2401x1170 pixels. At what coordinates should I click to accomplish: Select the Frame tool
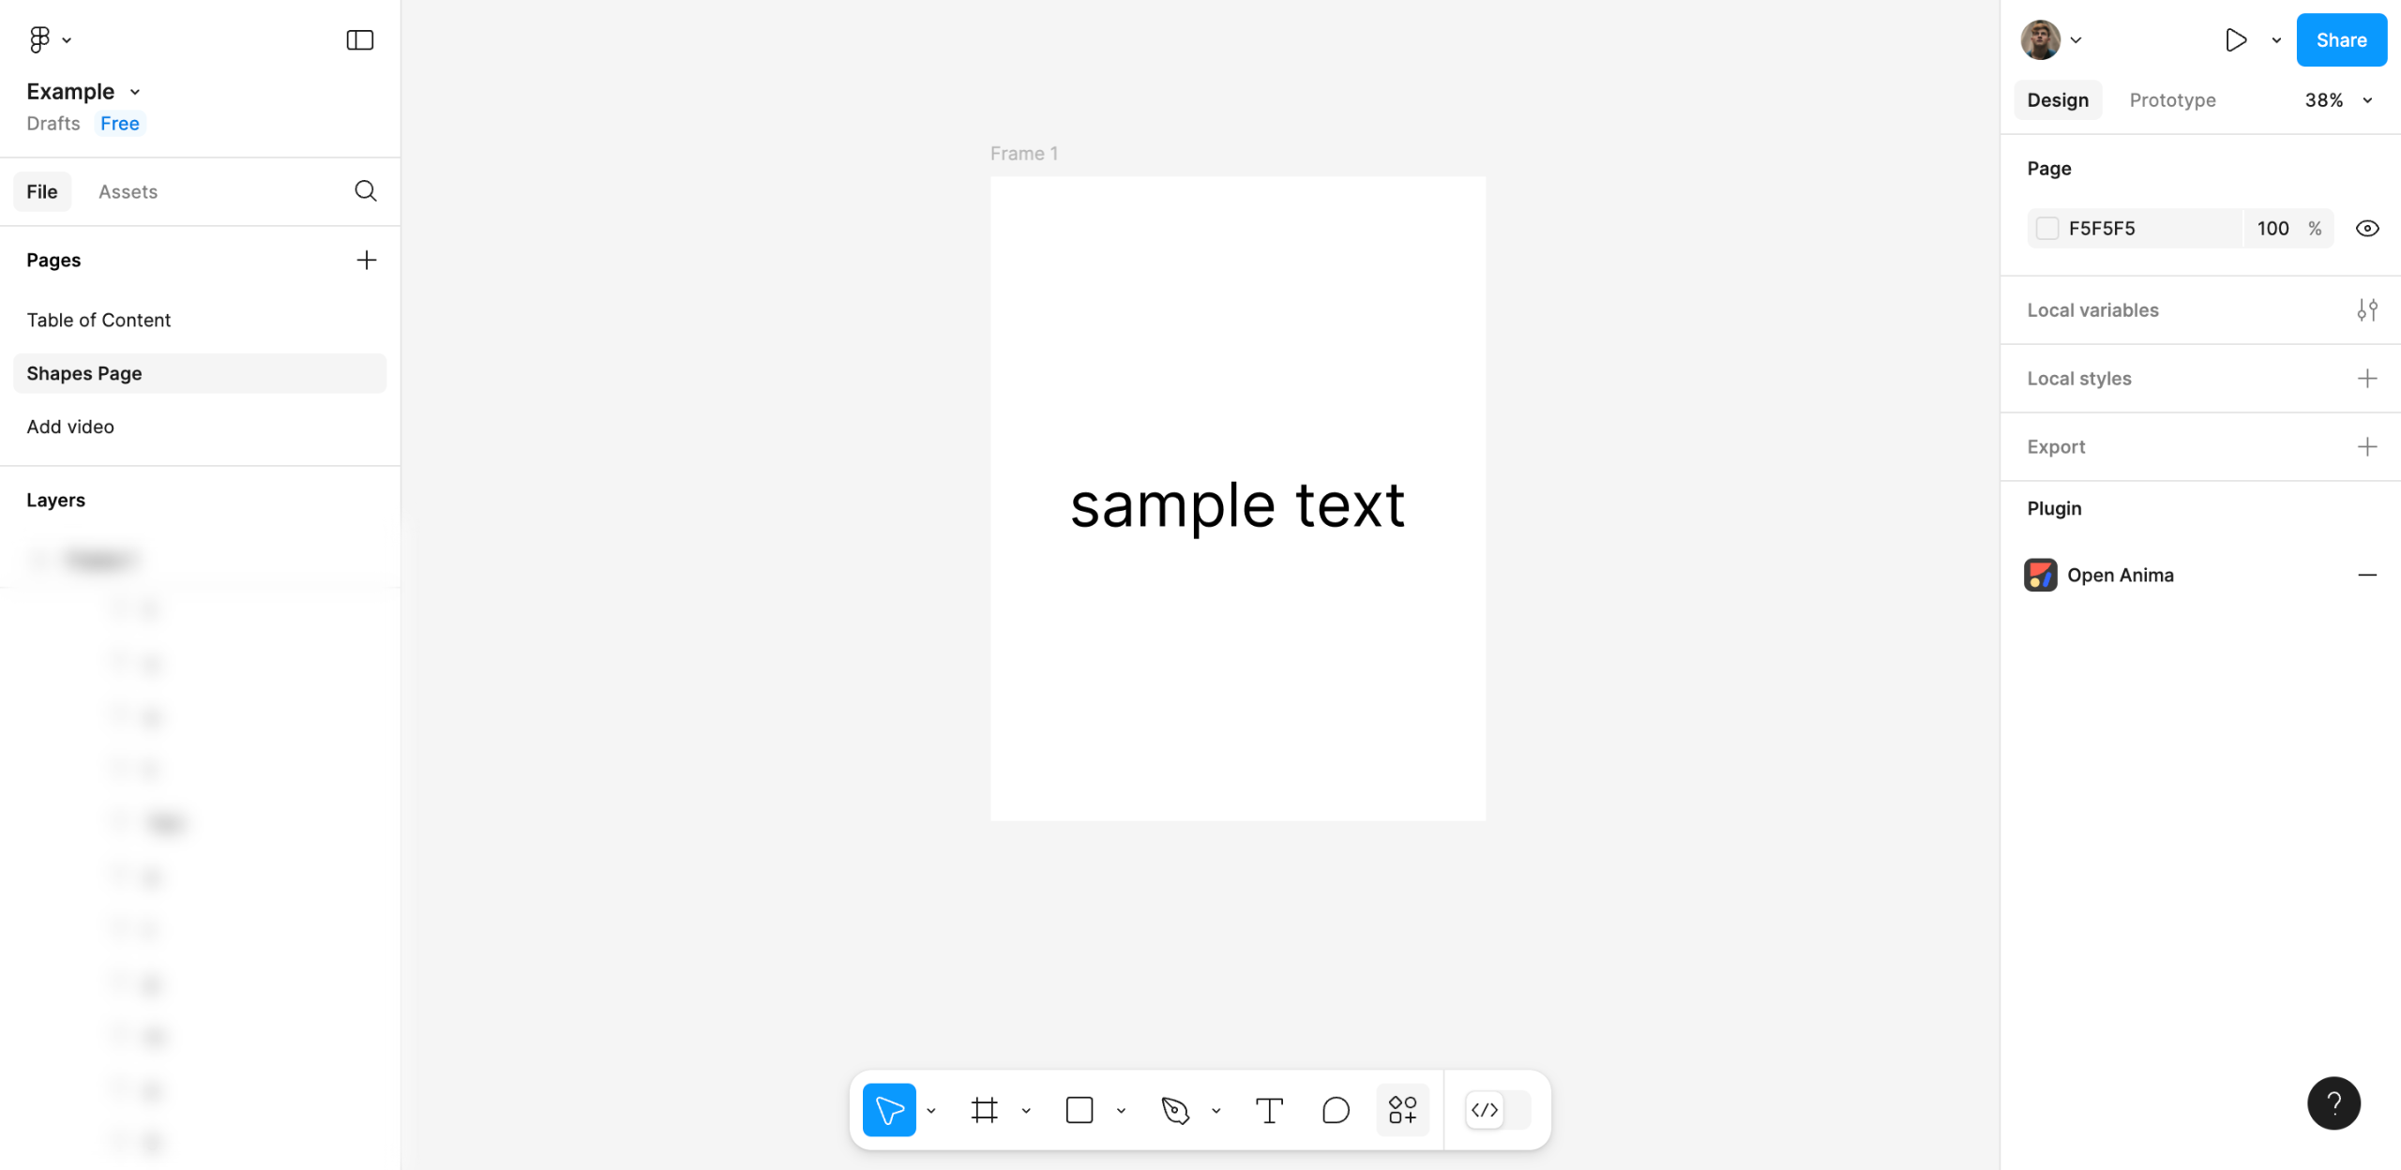tap(984, 1110)
